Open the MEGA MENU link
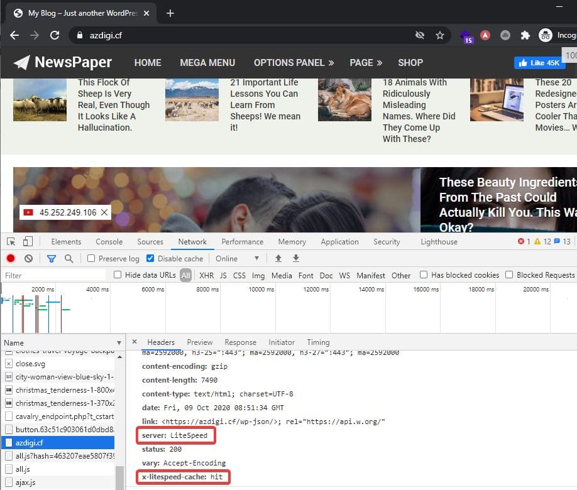The height and width of the screenshot is (490, 577). pyautogui.click(x=207, y=63)
